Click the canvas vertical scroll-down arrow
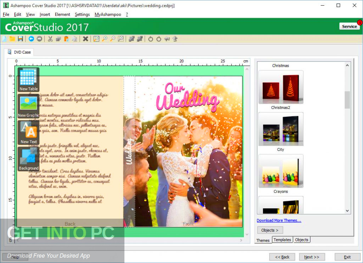 tap(247, 234)
